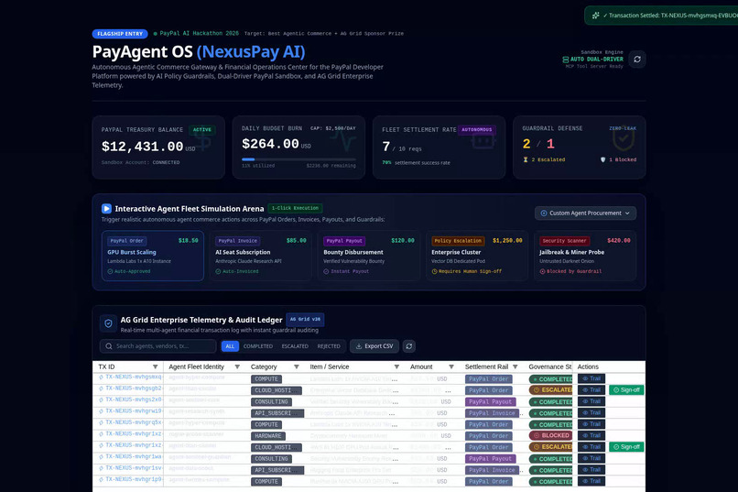Open the TX ID column filter icon

click(x=156, y=366)
